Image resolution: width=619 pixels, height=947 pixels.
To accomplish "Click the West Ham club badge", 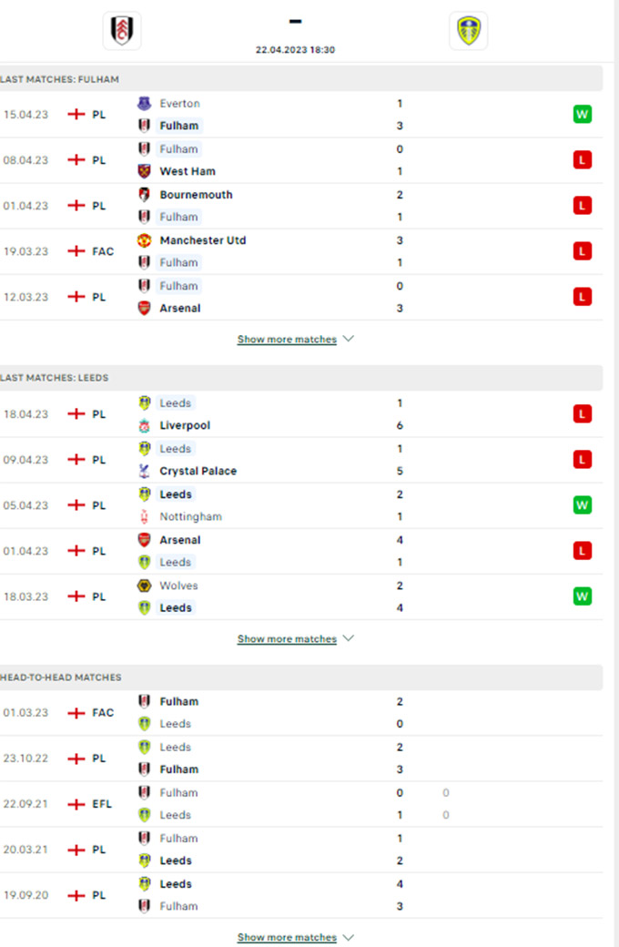I will click(145, 171).
